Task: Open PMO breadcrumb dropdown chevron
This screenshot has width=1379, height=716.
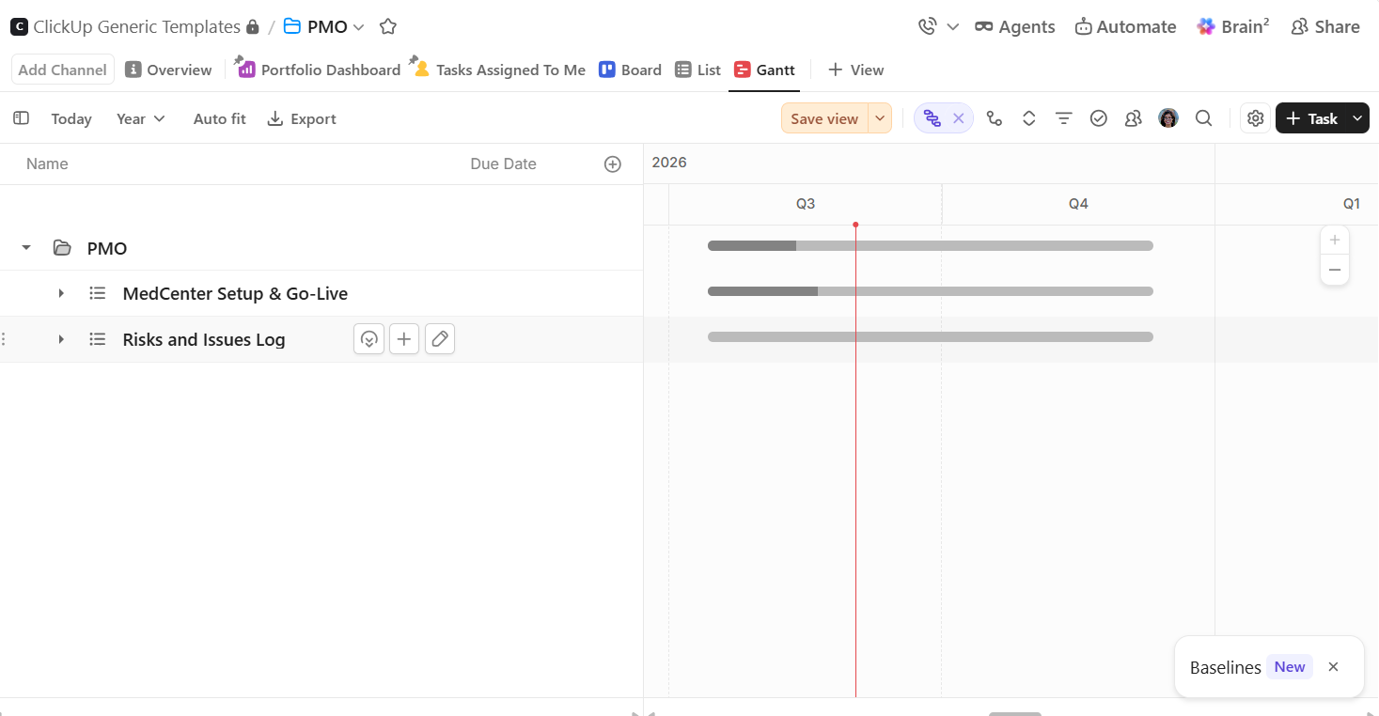Action: point(358,27)
